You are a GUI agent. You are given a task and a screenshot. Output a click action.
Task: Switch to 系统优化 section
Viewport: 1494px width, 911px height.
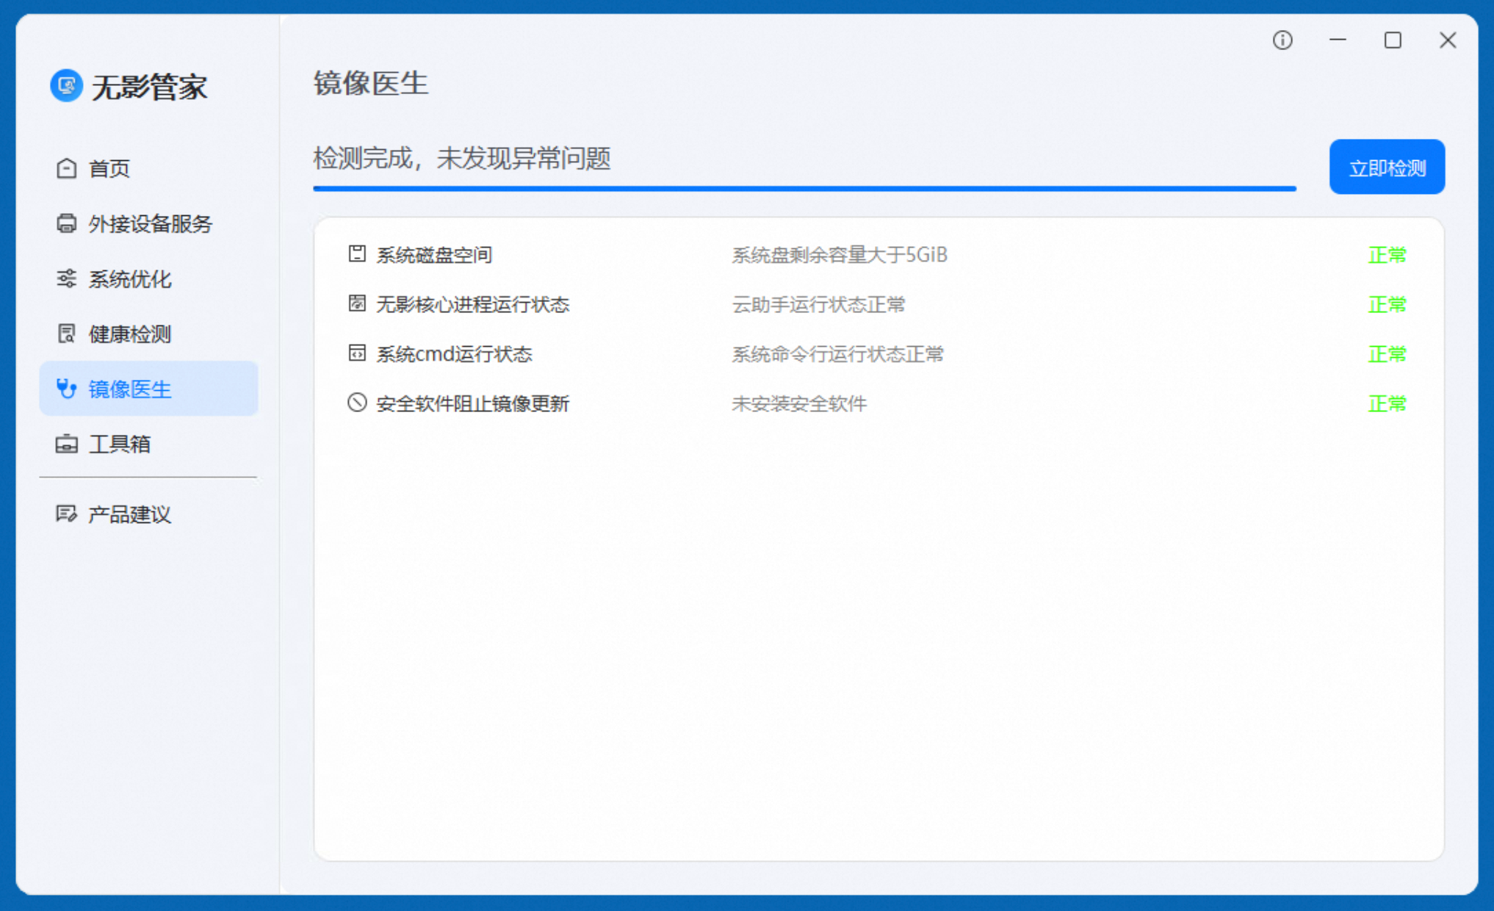coord(130,278)
